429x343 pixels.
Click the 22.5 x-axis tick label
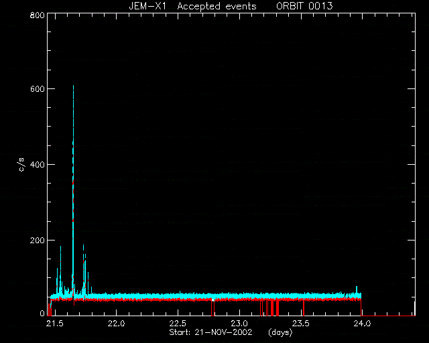coord(178,324)
